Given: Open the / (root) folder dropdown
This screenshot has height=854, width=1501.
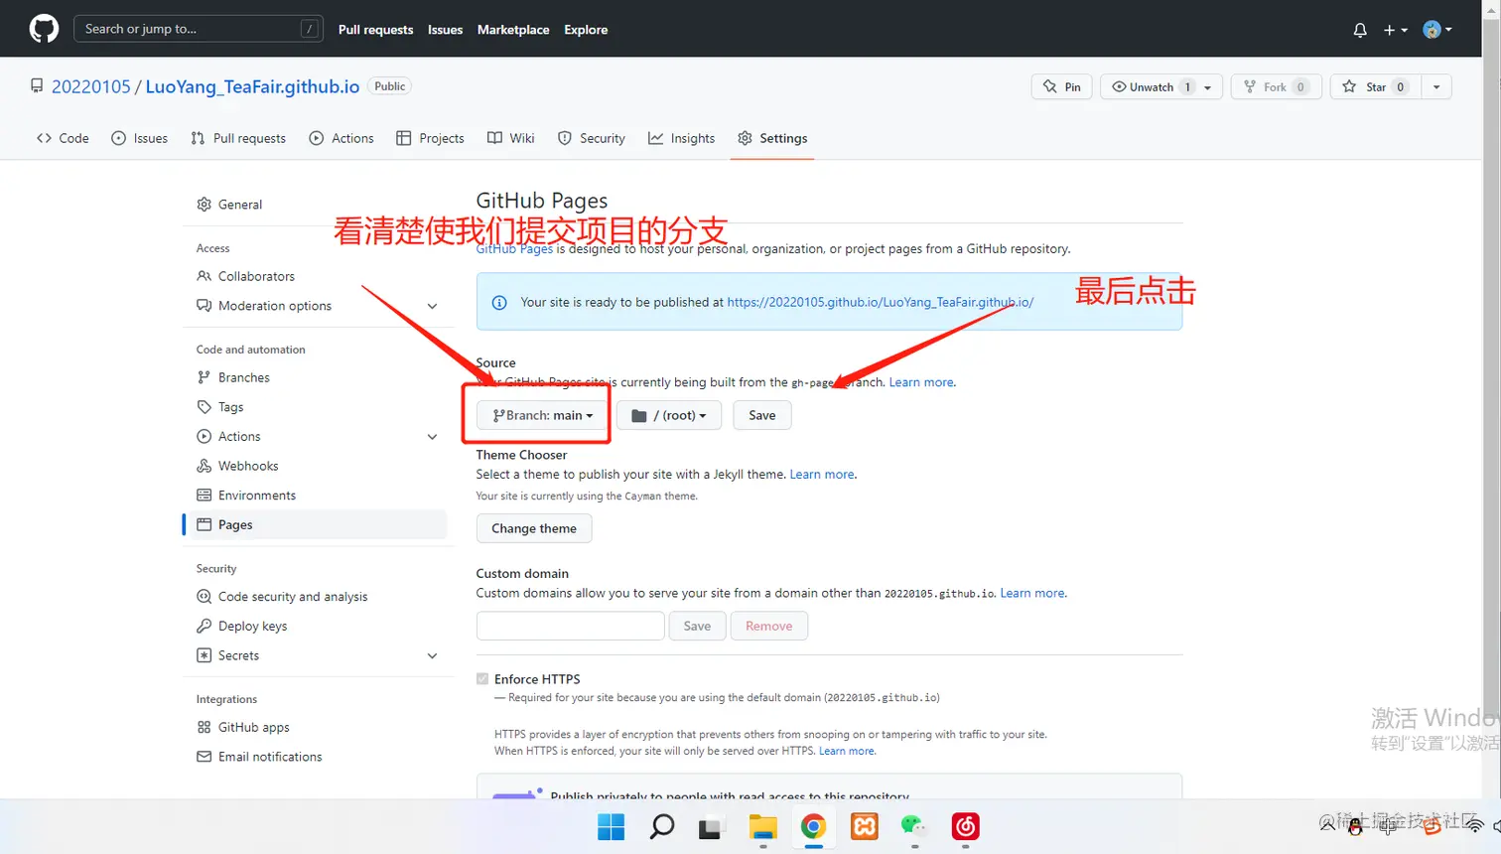Looking at the screenshot, I should tap(669, 415).
